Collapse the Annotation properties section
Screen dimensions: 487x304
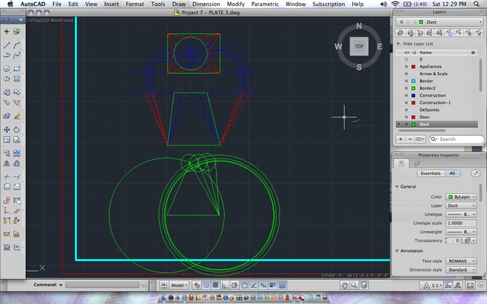(x=397, y=250)
